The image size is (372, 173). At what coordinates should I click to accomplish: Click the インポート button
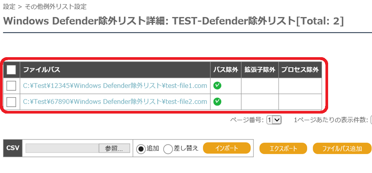(227, 148)
